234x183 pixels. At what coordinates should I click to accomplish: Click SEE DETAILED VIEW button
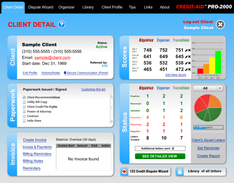(x=160, y=156)
